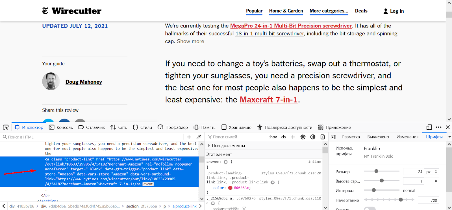
Task: Move the breadcrumbs right with arrow
Action: pyautogui.click(x=200, y=206)
